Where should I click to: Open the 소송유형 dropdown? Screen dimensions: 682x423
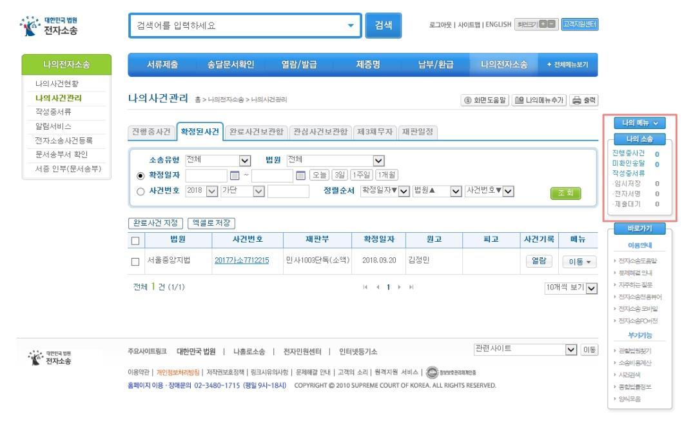pos(218,161)
